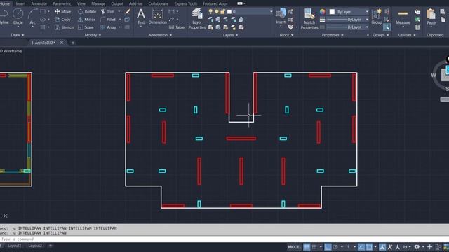
Task: Open the View ribbon tab
Action: [x=81, y=3]
